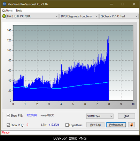
Task: Click the Start button
Action: 126,116
